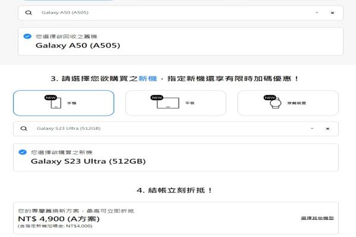Click inside the Galaxy A50 (A505) search field

180,12
